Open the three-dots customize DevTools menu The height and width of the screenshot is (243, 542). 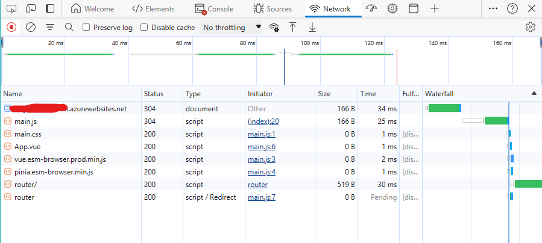click(x=493, y=9)
